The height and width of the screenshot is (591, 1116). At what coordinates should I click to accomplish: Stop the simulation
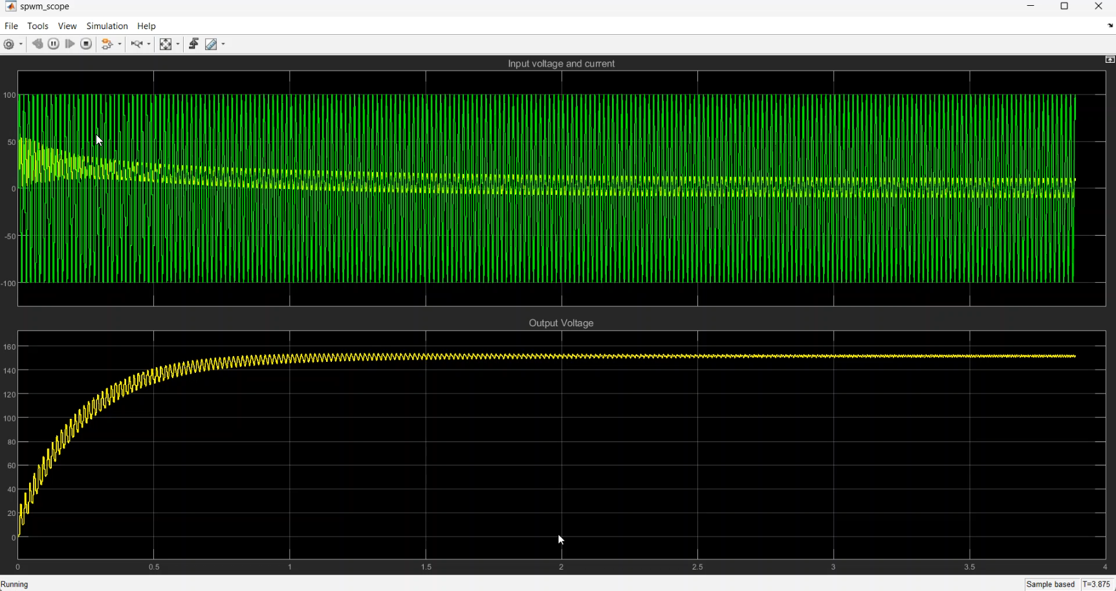pyautogui.click(x=86, y=44)
